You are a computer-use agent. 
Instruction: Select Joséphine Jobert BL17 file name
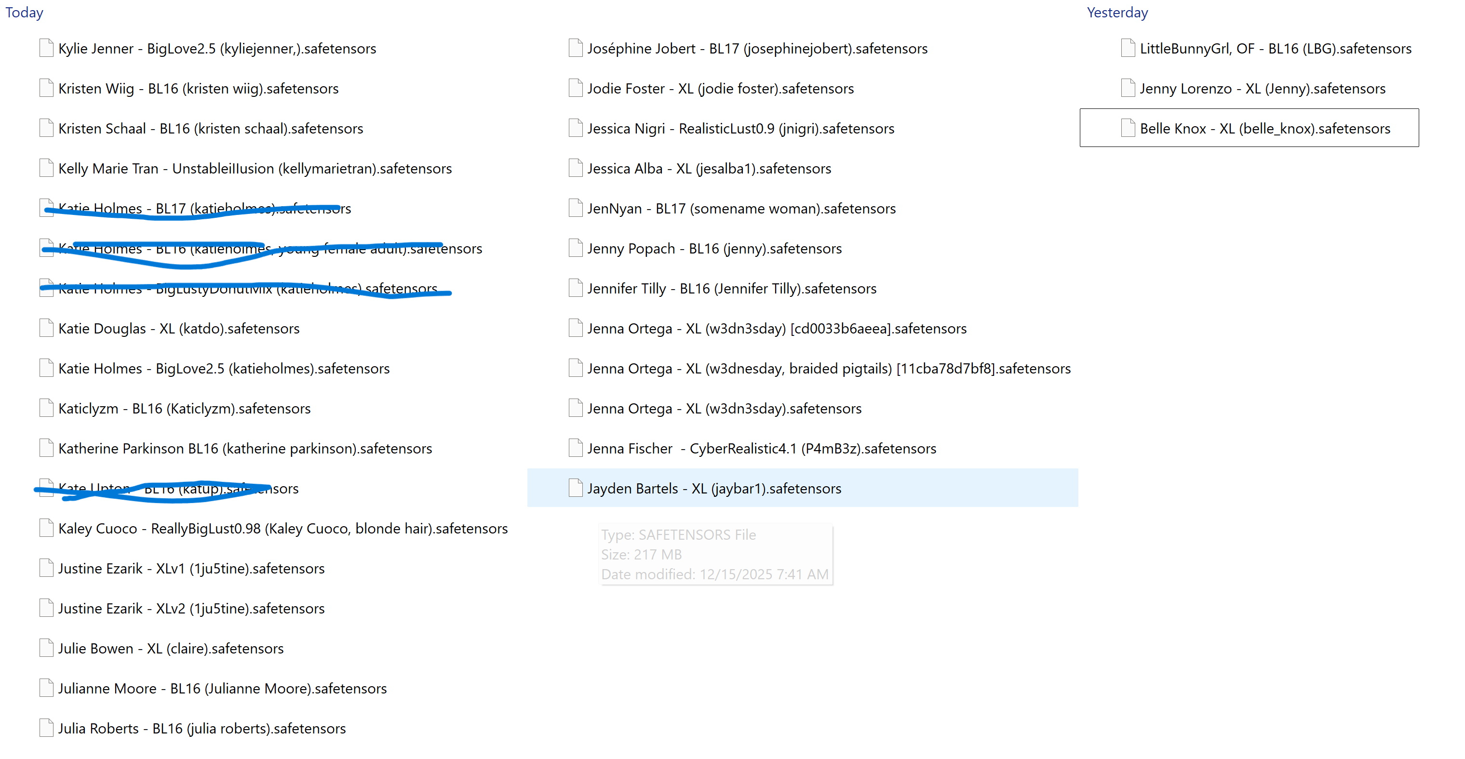click(757, 49)
